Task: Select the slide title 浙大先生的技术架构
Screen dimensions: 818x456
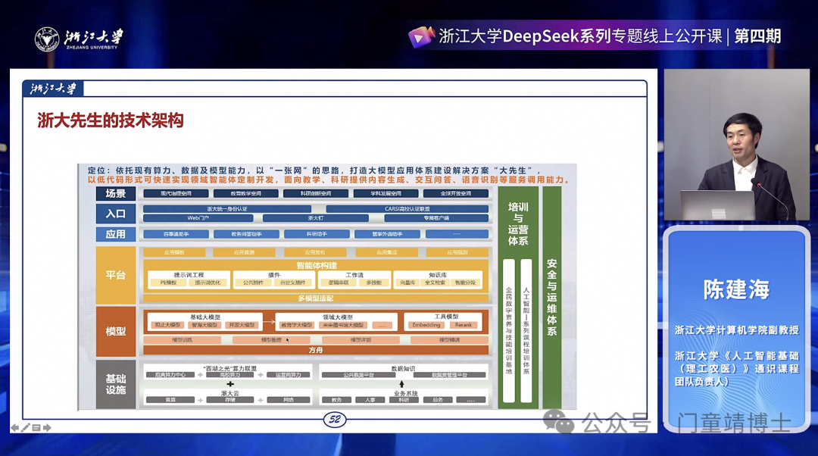Action: point(111,120)
